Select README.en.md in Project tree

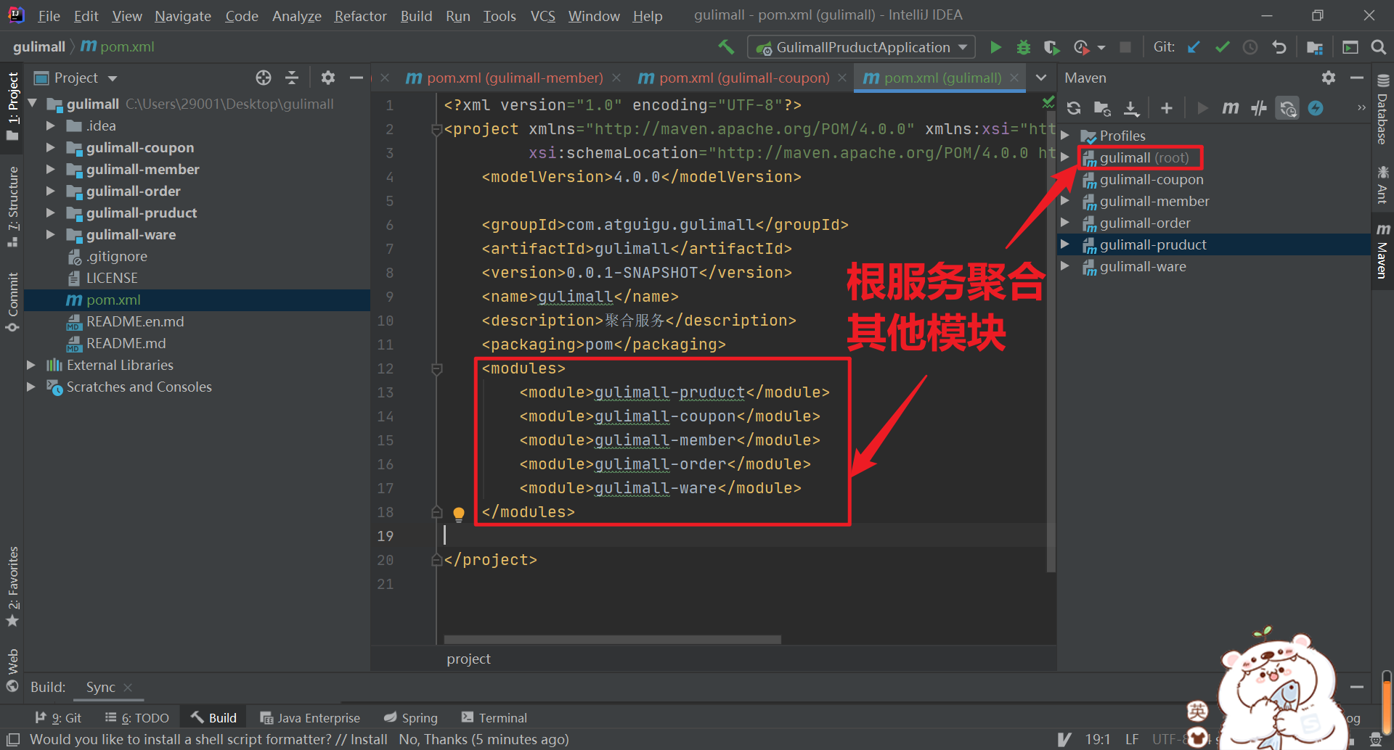tap(135, 321)
